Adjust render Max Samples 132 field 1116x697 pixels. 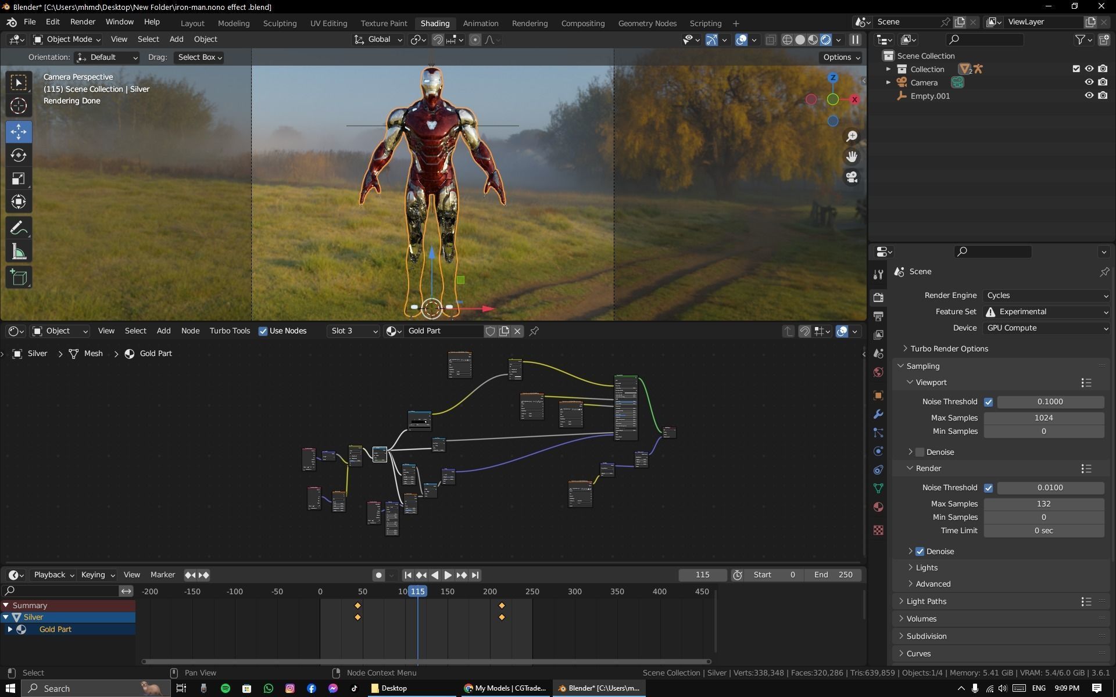[1043, 504]
